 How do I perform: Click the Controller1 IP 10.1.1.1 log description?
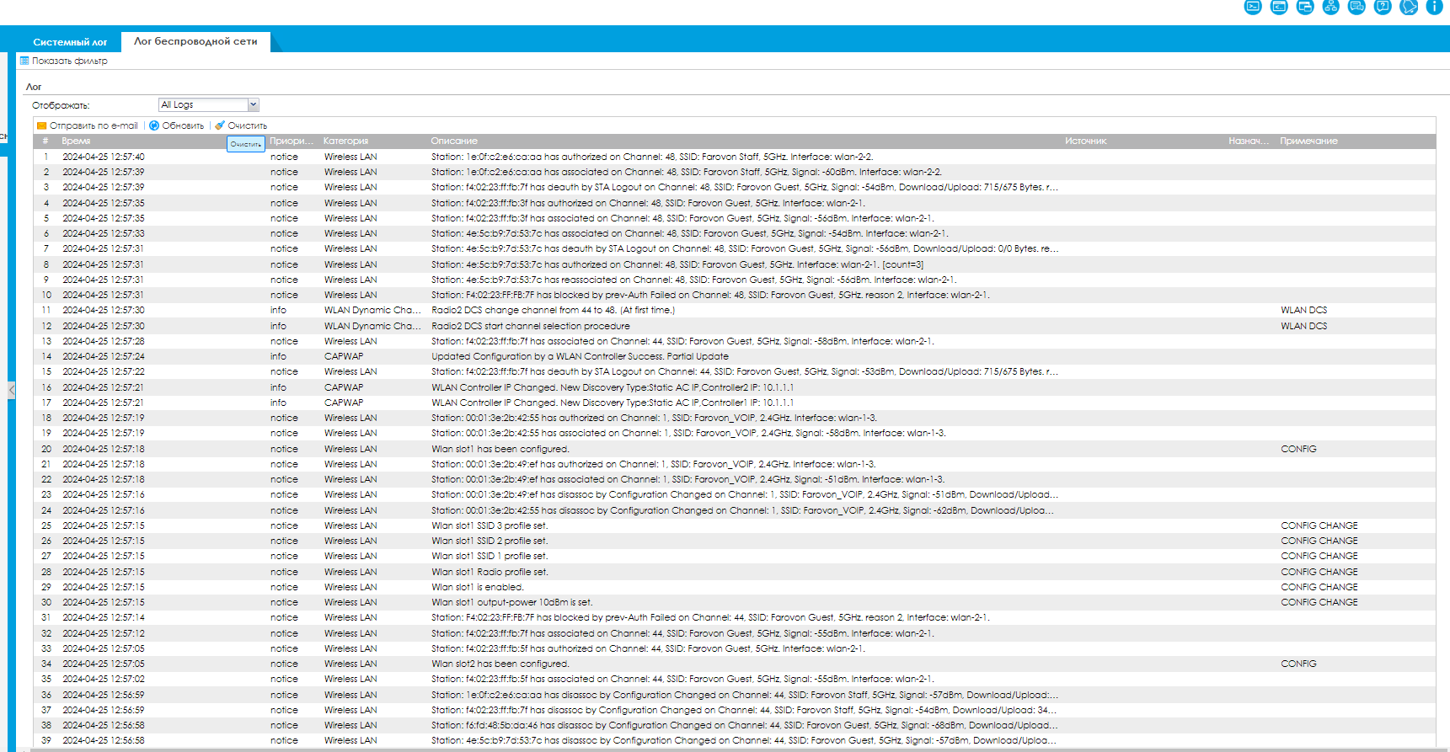[x=613, y=403]
